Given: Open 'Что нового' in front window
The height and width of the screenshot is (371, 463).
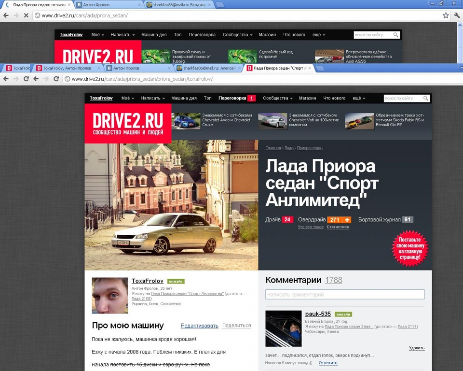Looking at the screenshot, I should [334, 98].
